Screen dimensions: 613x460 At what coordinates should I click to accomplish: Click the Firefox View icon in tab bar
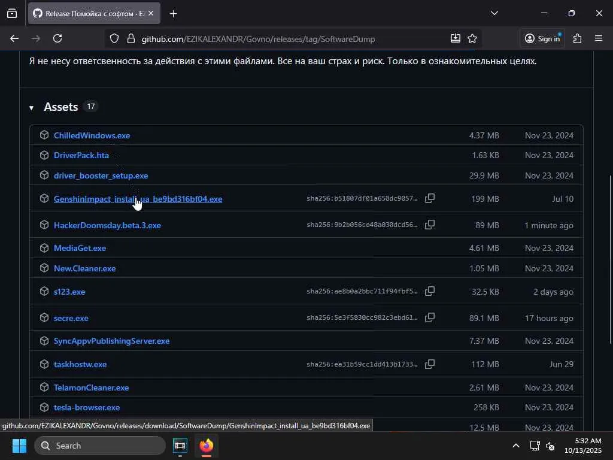pyautogui.click(x=12, y=14)
